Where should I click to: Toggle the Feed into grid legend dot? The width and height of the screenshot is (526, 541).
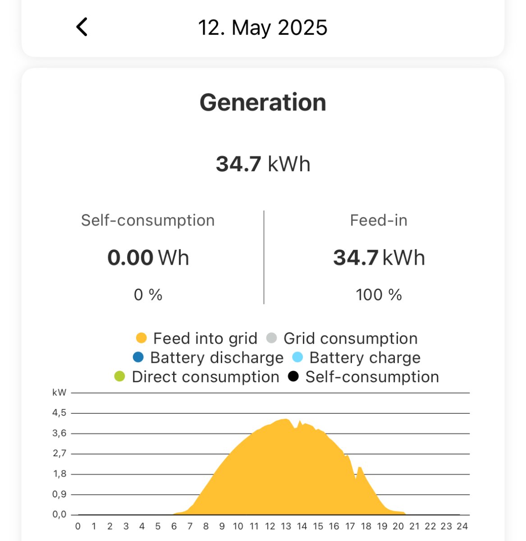coord(142,338)
